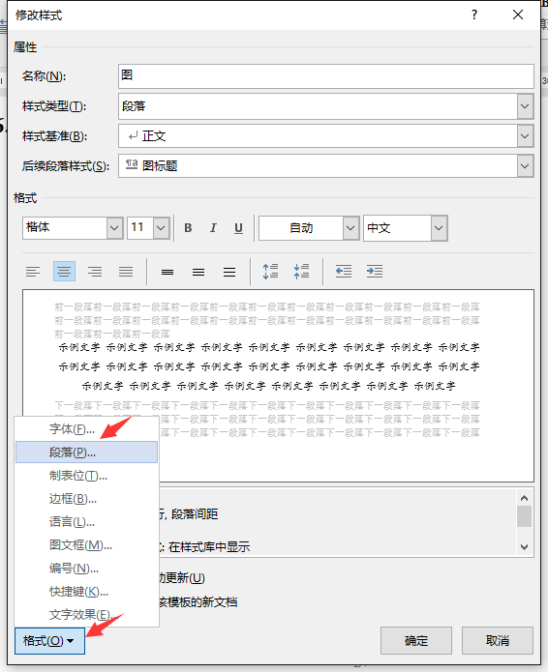Screen dimensions: 548x672
Task: Click decrease paragraph spacing icon
Action: [x=301, y=272]
